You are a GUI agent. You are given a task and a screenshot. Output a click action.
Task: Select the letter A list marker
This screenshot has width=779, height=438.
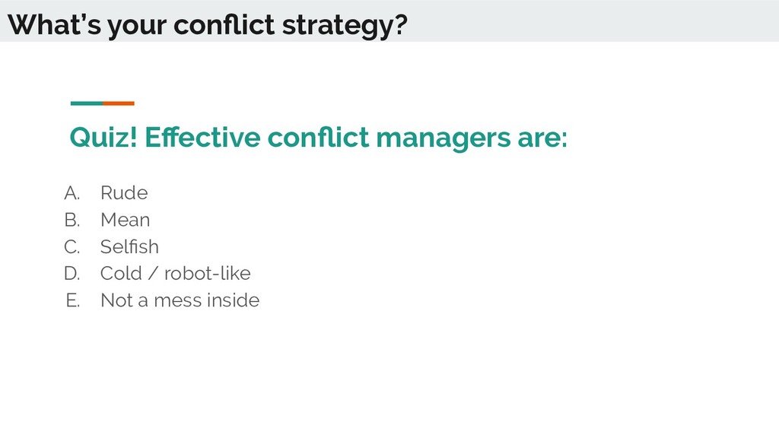point(72,192)
